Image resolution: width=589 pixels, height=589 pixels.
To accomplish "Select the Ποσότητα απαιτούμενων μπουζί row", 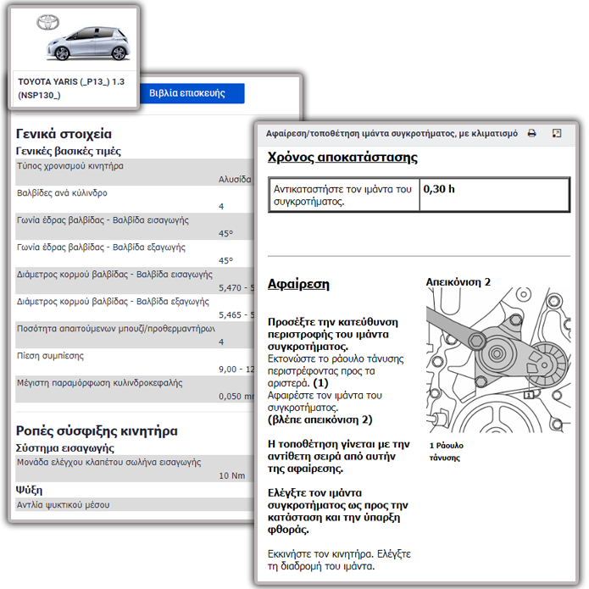I will point(135,335).
